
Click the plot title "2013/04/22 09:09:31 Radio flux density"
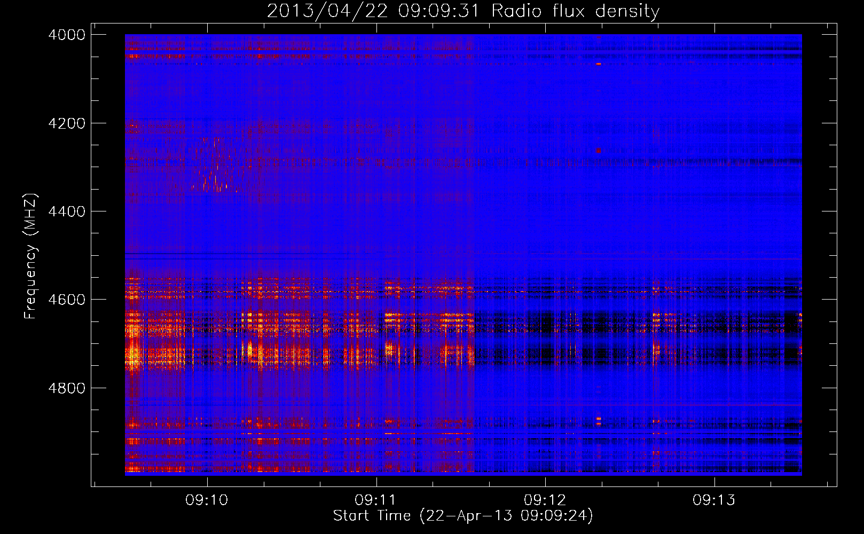point(463,11)
